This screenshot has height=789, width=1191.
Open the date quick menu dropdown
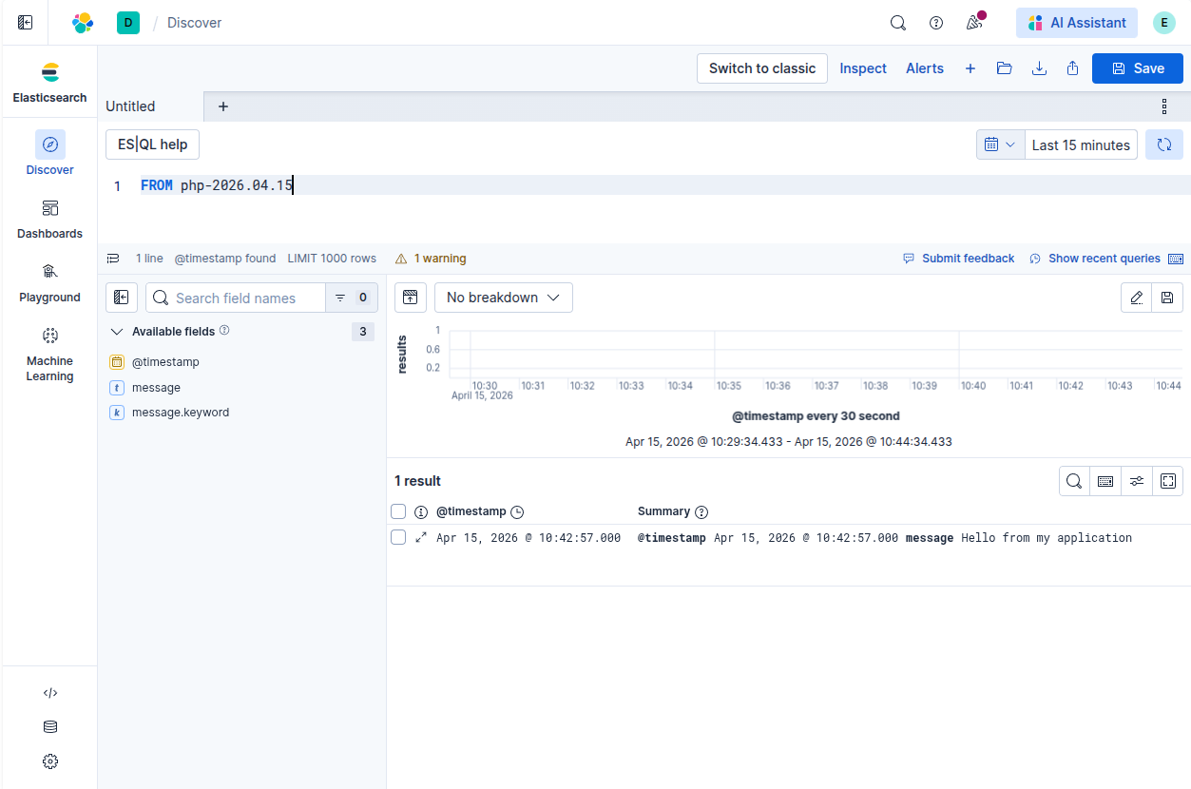pyautogui.click(x=1000, y=144)
